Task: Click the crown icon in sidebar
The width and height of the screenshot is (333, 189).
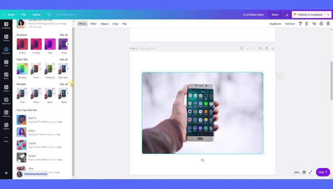Action: 6,173
